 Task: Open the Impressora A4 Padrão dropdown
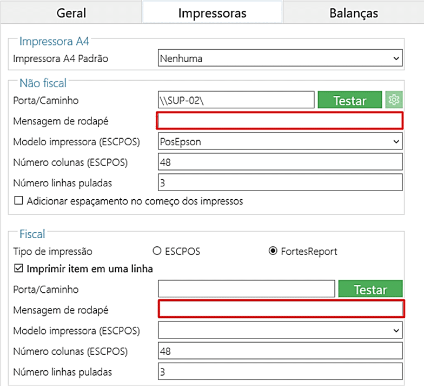[x=280, y=58]
